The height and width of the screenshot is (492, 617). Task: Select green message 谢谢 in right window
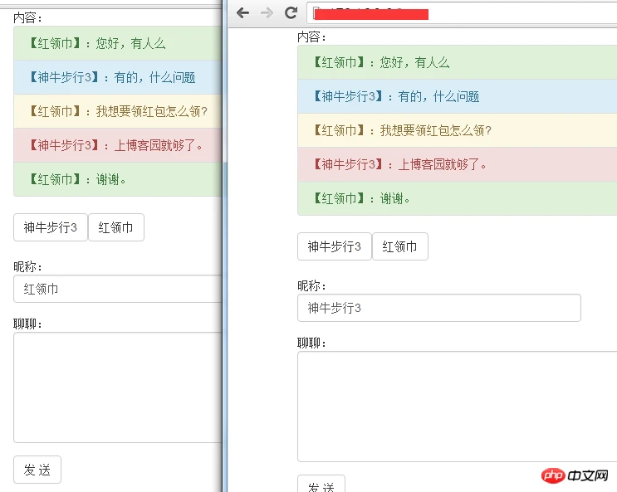pos(457,198)
